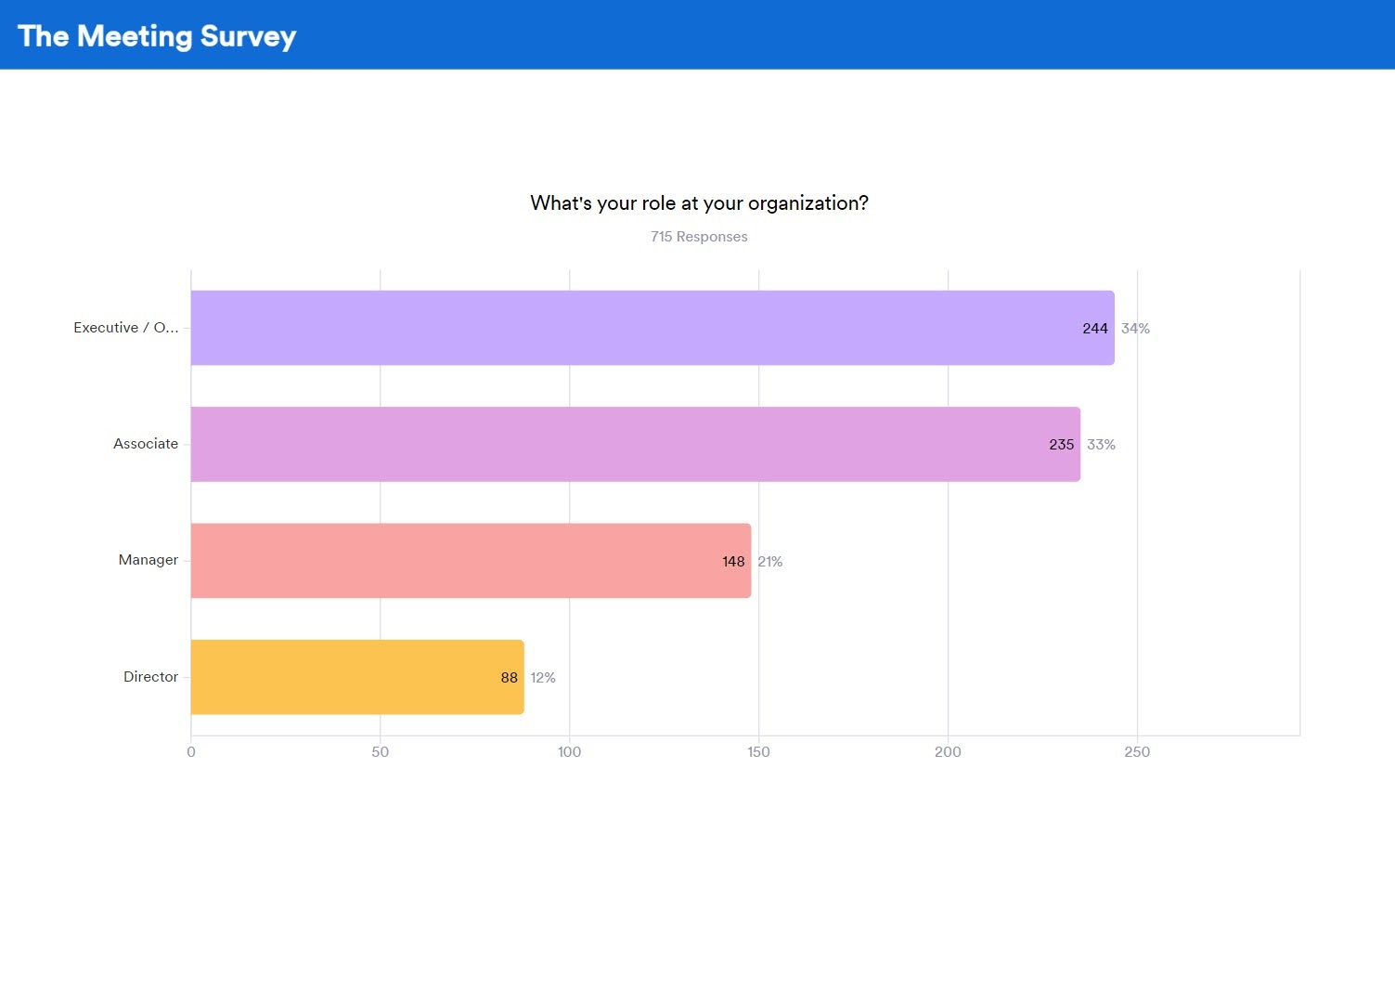Screen dimensions: 1395x989
Task: Click the "Manager" axis label
Action: (x=149, y=560)
